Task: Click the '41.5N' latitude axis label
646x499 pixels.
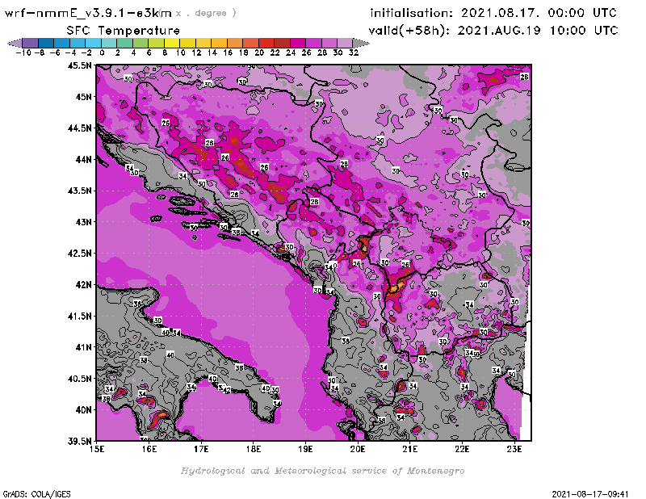Action: [79, 316]
